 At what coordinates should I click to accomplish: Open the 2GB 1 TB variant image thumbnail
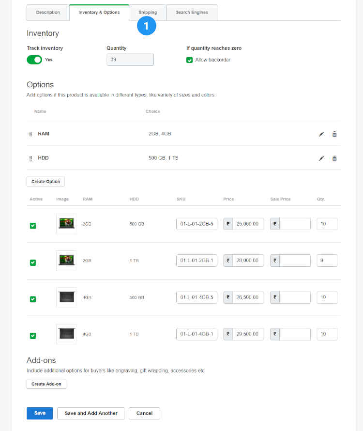(66, 261)
